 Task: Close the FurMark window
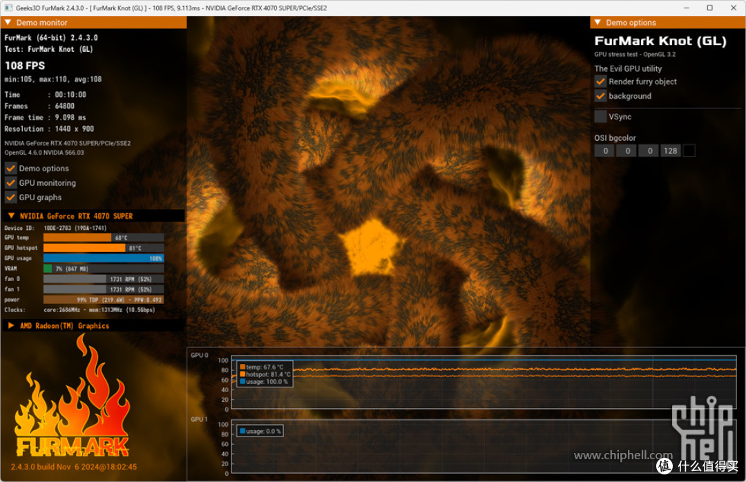pos(733,8)
